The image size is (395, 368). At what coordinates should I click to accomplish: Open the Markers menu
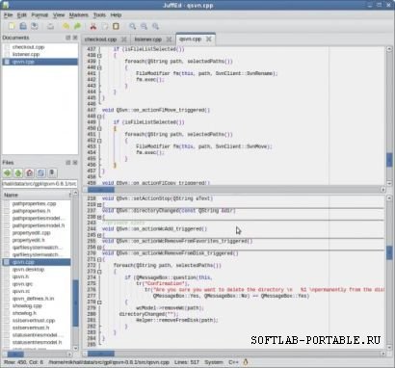click(x=79, y=15)
